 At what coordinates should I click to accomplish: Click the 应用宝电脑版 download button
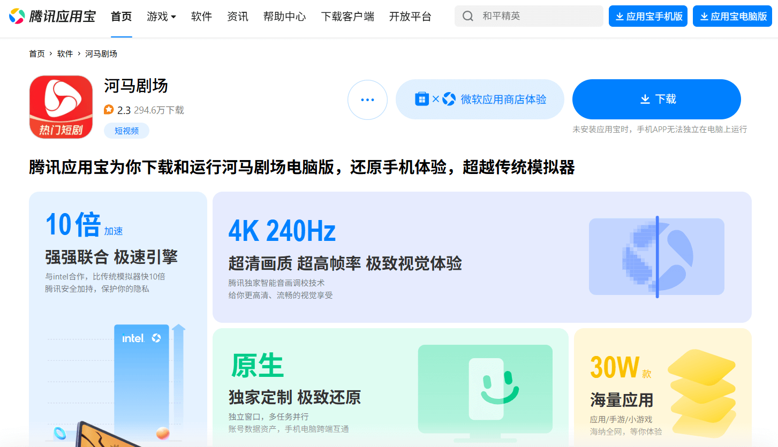tap(732, 16)
